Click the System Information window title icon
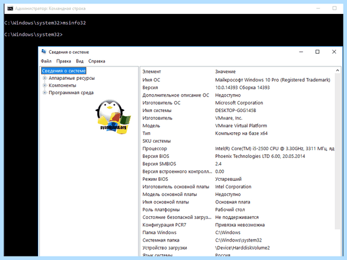This screenshot has width=347, height=260. (x=44, y=52)
